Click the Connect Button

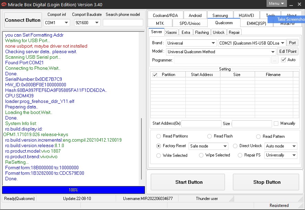pyautogui.click(x=23, y=20)
